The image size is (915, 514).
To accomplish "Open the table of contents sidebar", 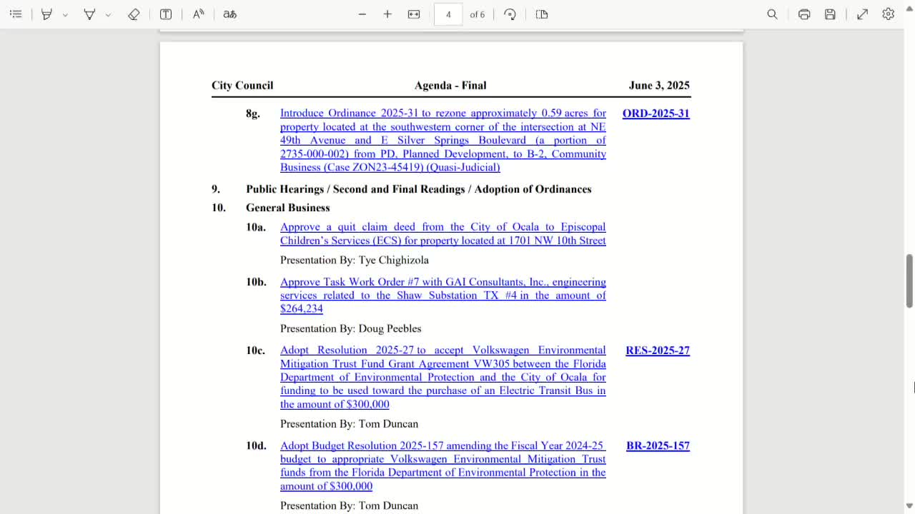I will (x=16, y=14).
